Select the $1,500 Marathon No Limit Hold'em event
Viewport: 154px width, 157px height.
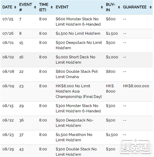[x=74, y=137]
